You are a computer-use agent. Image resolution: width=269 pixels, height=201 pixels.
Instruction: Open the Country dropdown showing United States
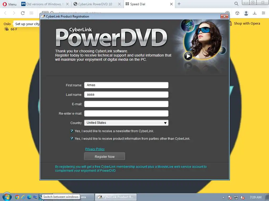tap(126, 123)
